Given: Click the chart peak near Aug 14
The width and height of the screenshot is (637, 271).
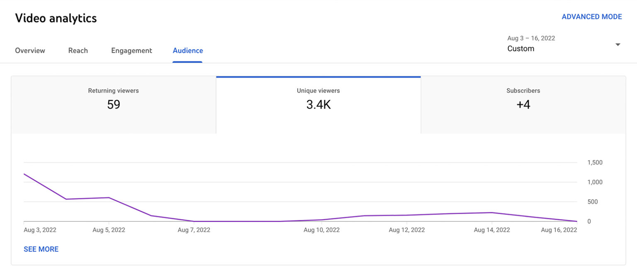Looking at the screenshot, I should click(491, 212).
